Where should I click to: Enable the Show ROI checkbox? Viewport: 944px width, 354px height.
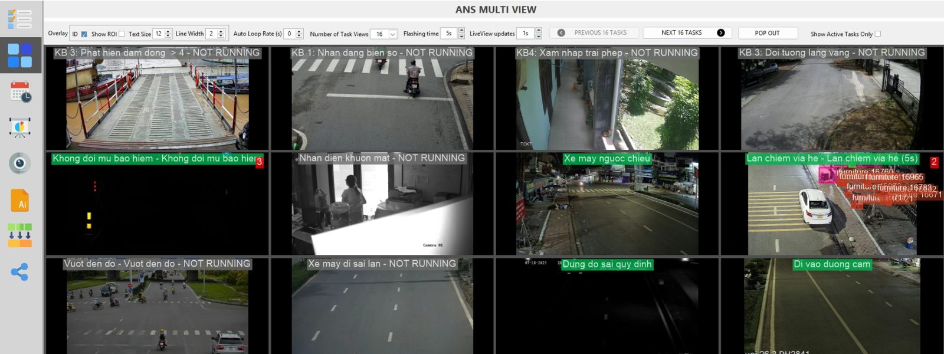tap(122, 34)
